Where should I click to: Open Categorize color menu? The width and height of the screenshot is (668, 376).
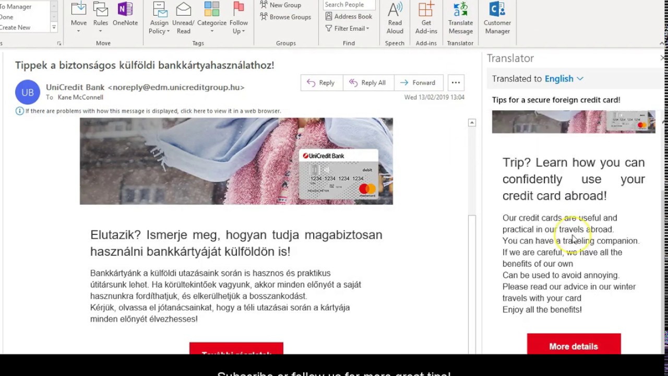click(212, 18)
